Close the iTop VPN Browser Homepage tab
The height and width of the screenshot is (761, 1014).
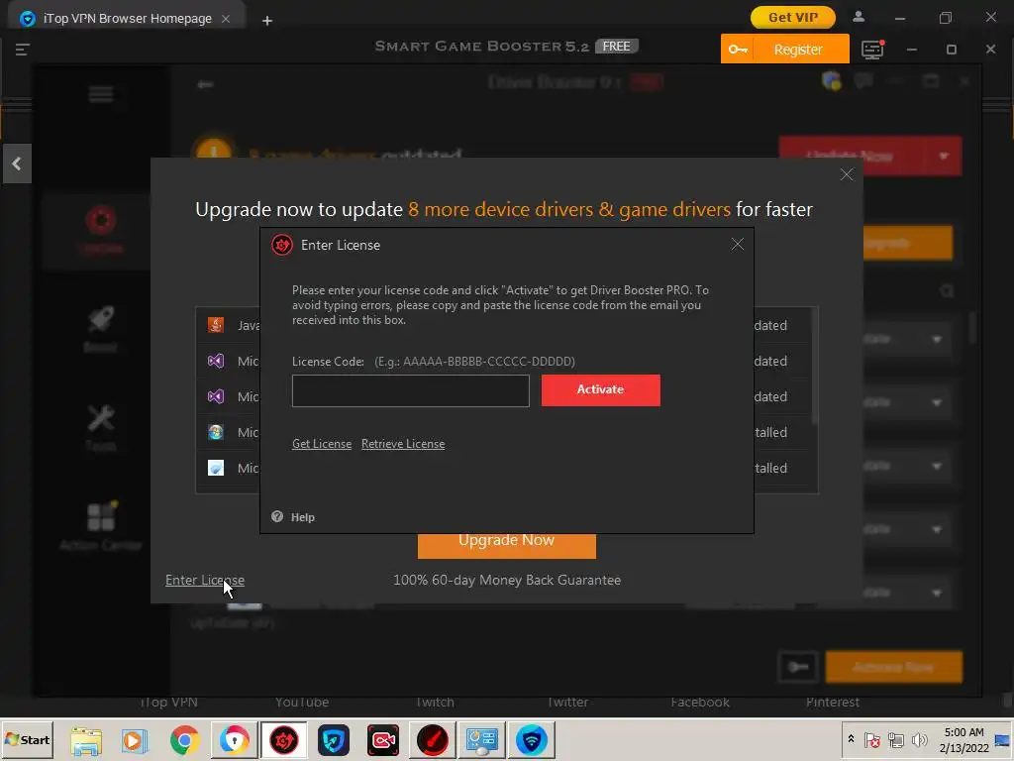click(226, 19)
